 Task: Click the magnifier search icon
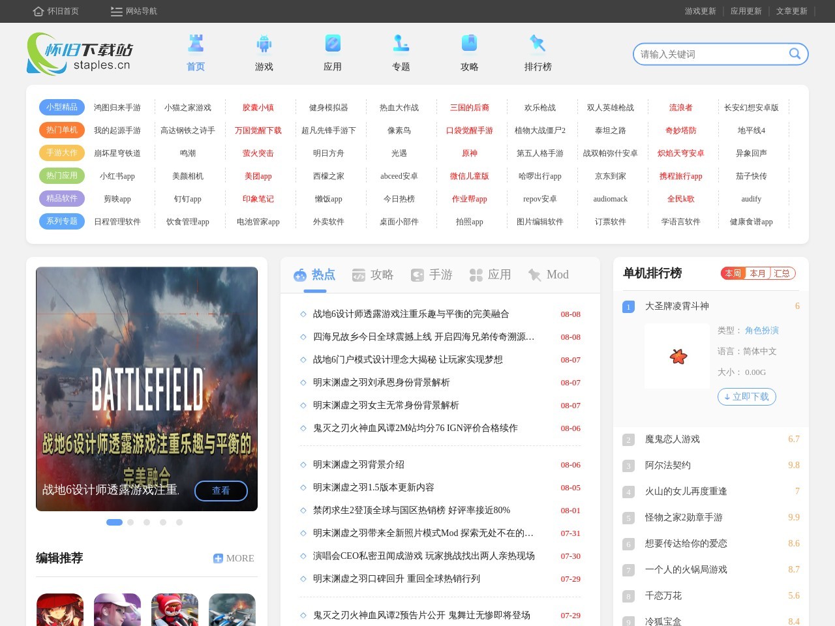[x=794, y=54]
